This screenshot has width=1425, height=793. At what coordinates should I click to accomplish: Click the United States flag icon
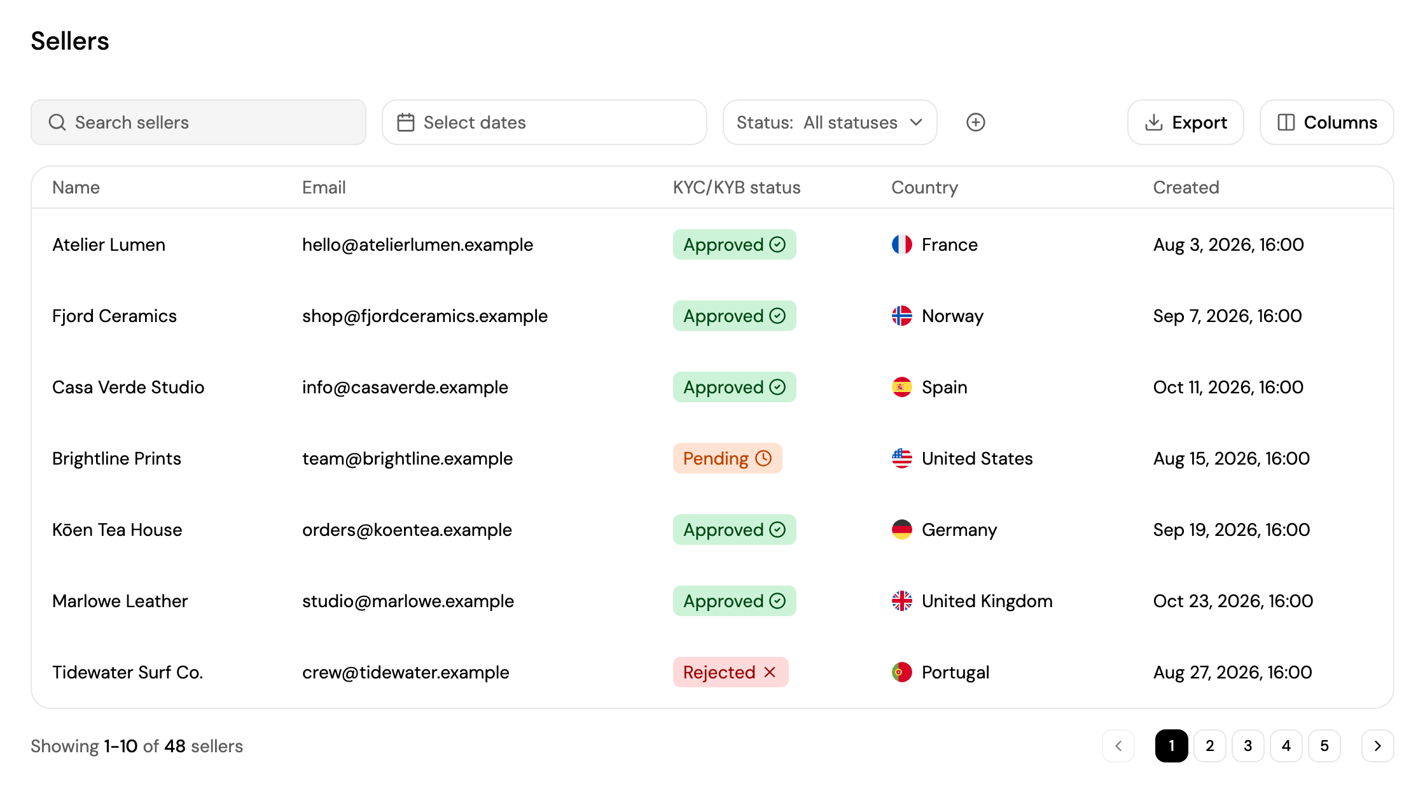point(901,458)
